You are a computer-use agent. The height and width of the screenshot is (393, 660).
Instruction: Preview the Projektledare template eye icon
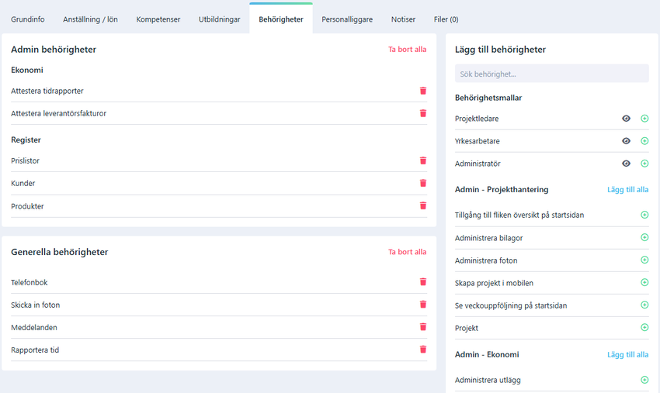pos(627,119)
